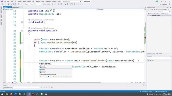Open the Tools menu
Screen dimensions: 172x96
pos(42,1)
